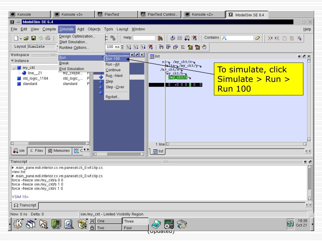Click the Transcript vertical scrollbar
The image size is (322, 241).
pyautogui.click(x=310, y=183)
